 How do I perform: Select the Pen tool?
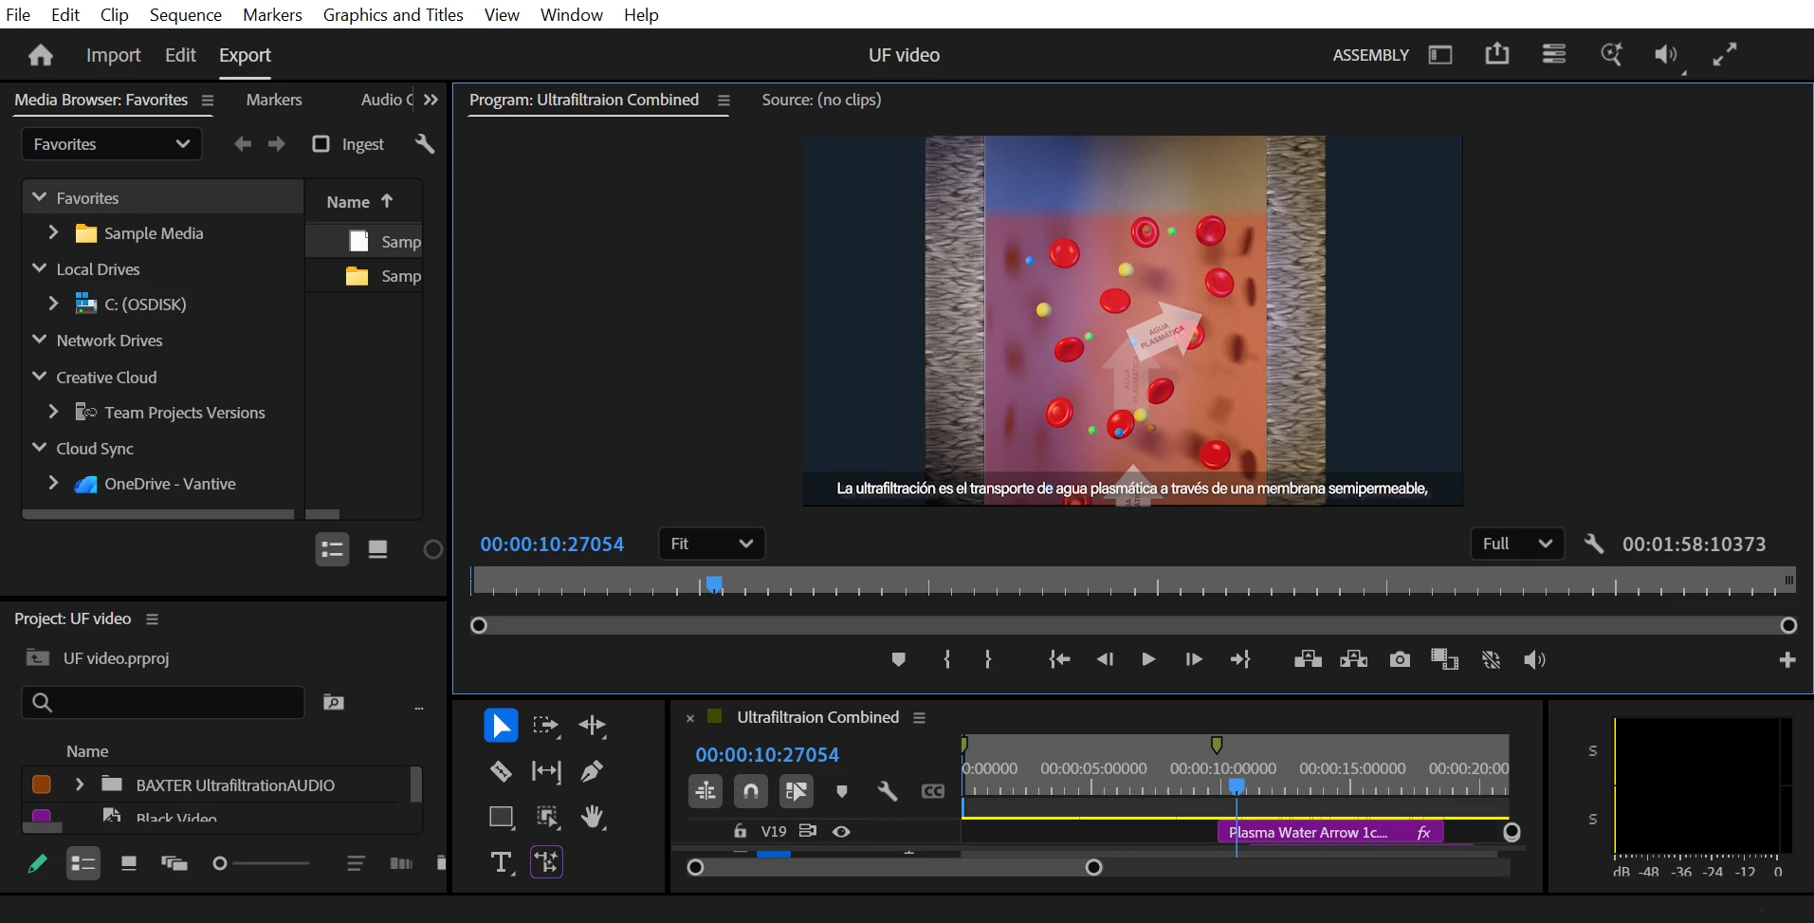592,771
